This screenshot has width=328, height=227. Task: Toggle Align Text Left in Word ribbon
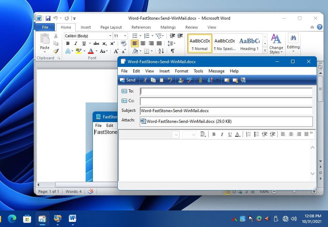135,43
